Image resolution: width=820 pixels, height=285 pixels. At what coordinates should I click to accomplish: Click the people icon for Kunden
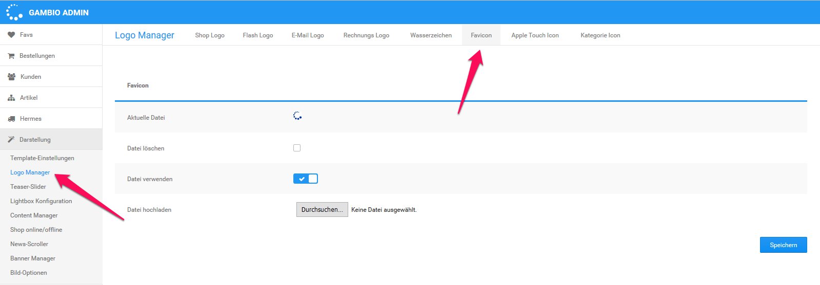[x=11, y=77]
